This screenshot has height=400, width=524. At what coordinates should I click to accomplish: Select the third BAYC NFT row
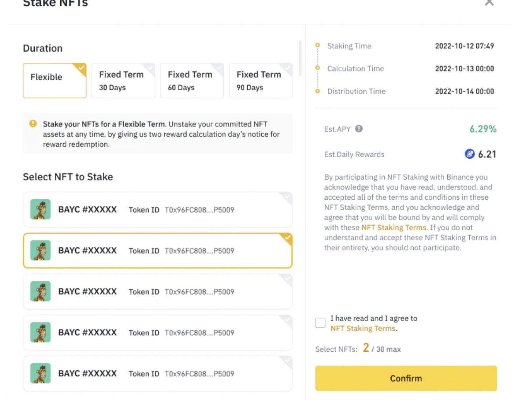pyautogui.click(x=158, y=292)
